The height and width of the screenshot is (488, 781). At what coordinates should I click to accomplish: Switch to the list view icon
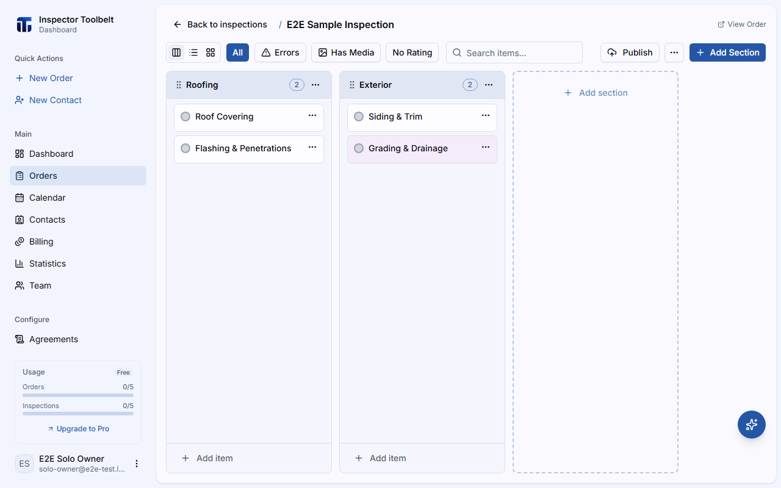click(193, 52)
